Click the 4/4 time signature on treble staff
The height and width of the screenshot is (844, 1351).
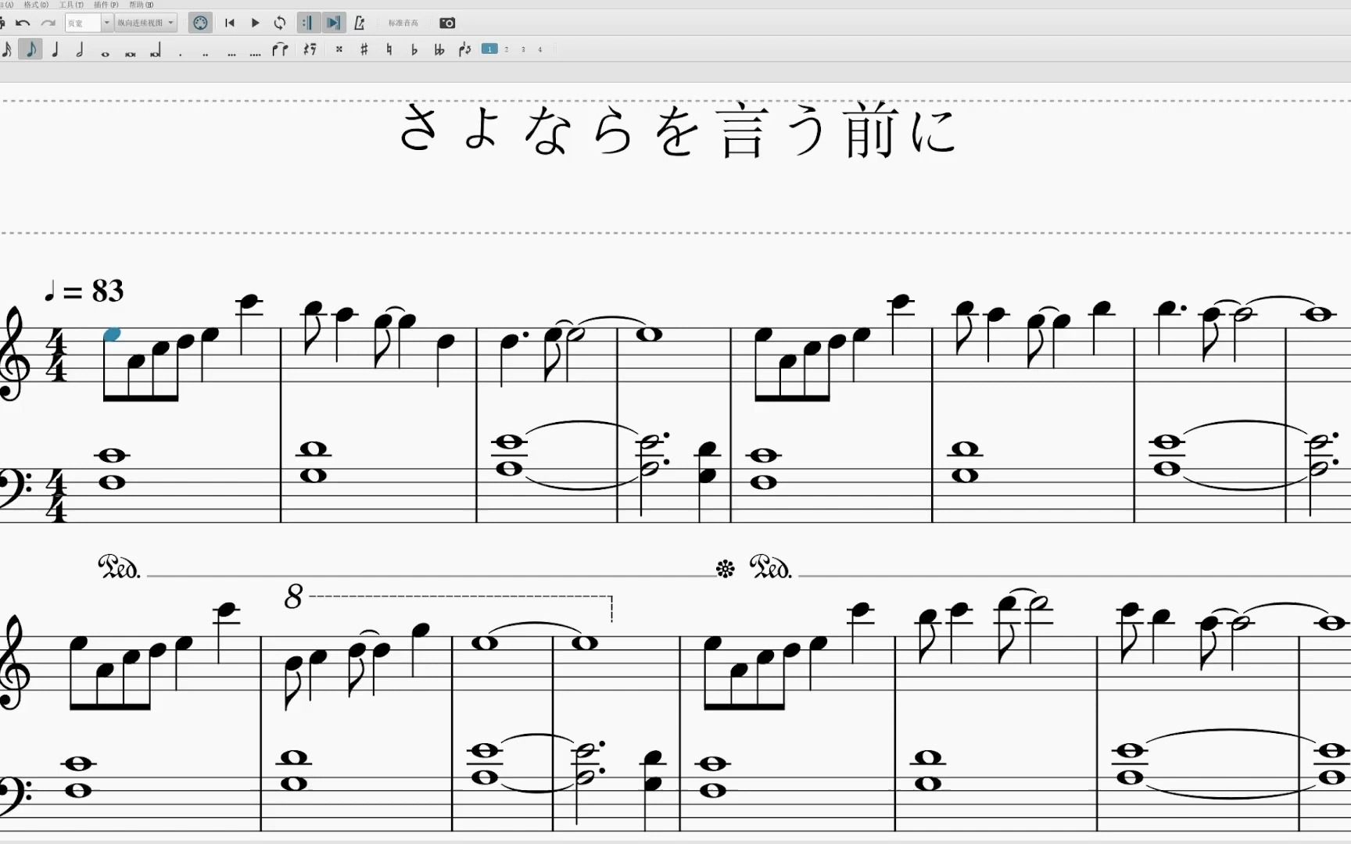[56, 356]
